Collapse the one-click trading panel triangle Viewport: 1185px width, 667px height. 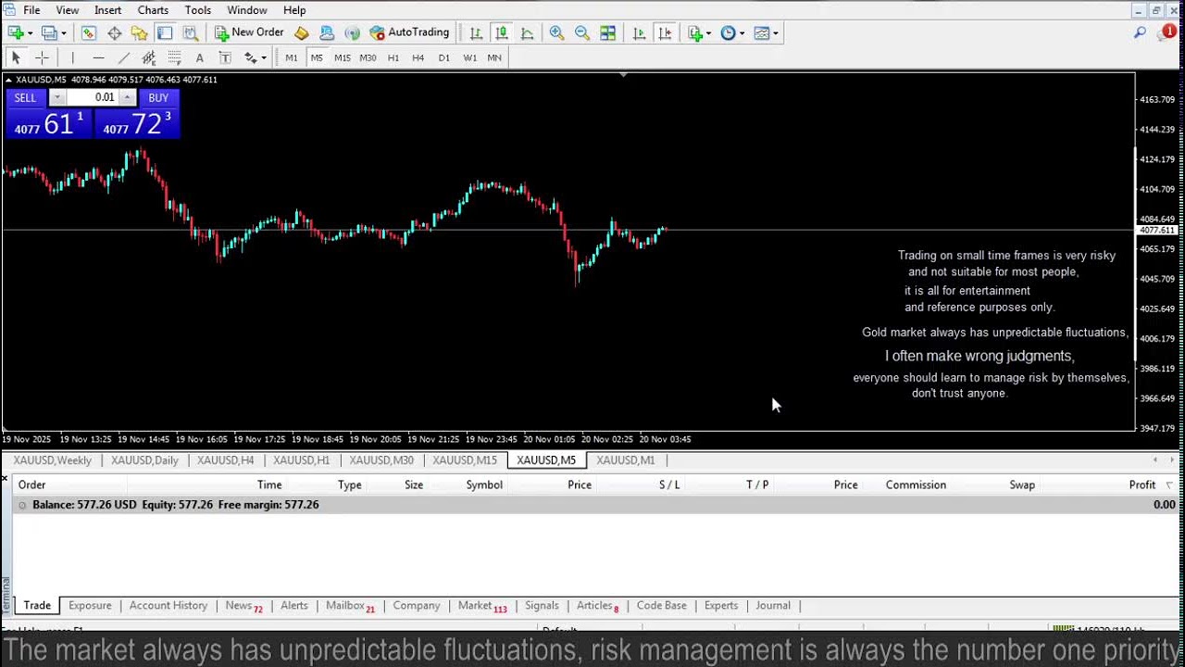click(x=9, y=80)
